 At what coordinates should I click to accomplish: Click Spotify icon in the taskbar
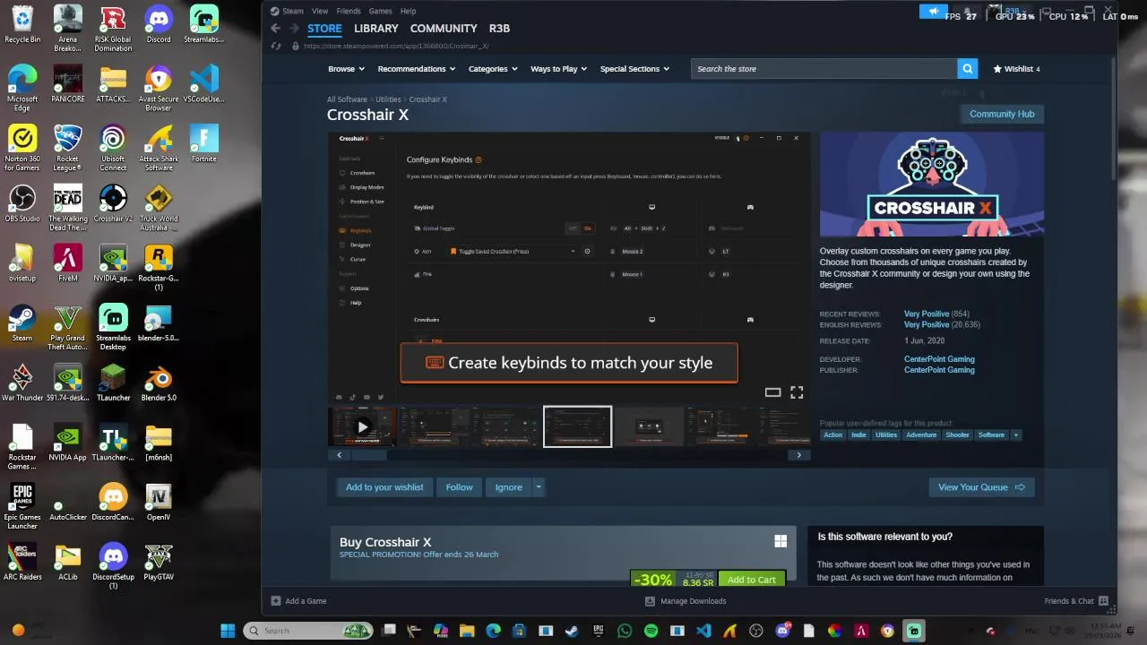coord(651,631)
